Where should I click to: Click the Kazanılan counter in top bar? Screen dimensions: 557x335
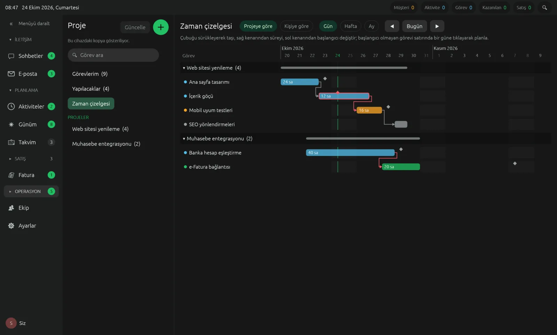(494, 8)
